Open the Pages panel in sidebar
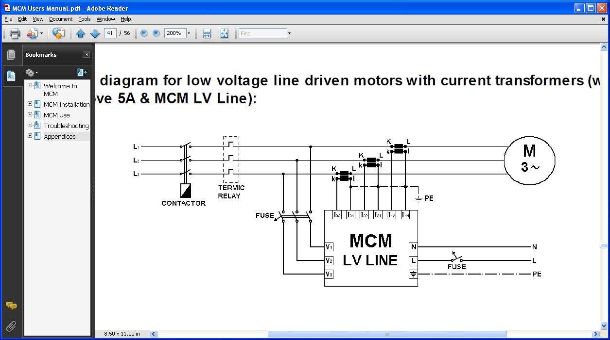 pyautogui.click(x=11, y=55)
